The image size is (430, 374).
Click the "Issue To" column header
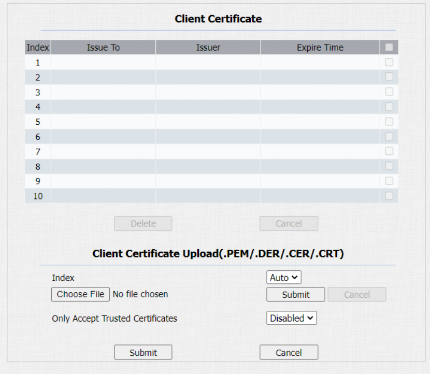click(104, 48)
